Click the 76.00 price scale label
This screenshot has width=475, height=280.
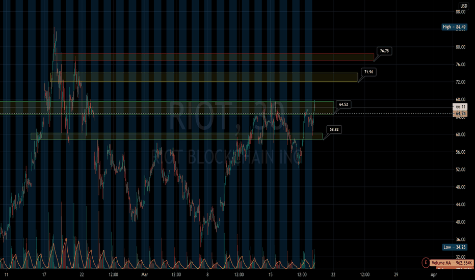coord(460,65)
